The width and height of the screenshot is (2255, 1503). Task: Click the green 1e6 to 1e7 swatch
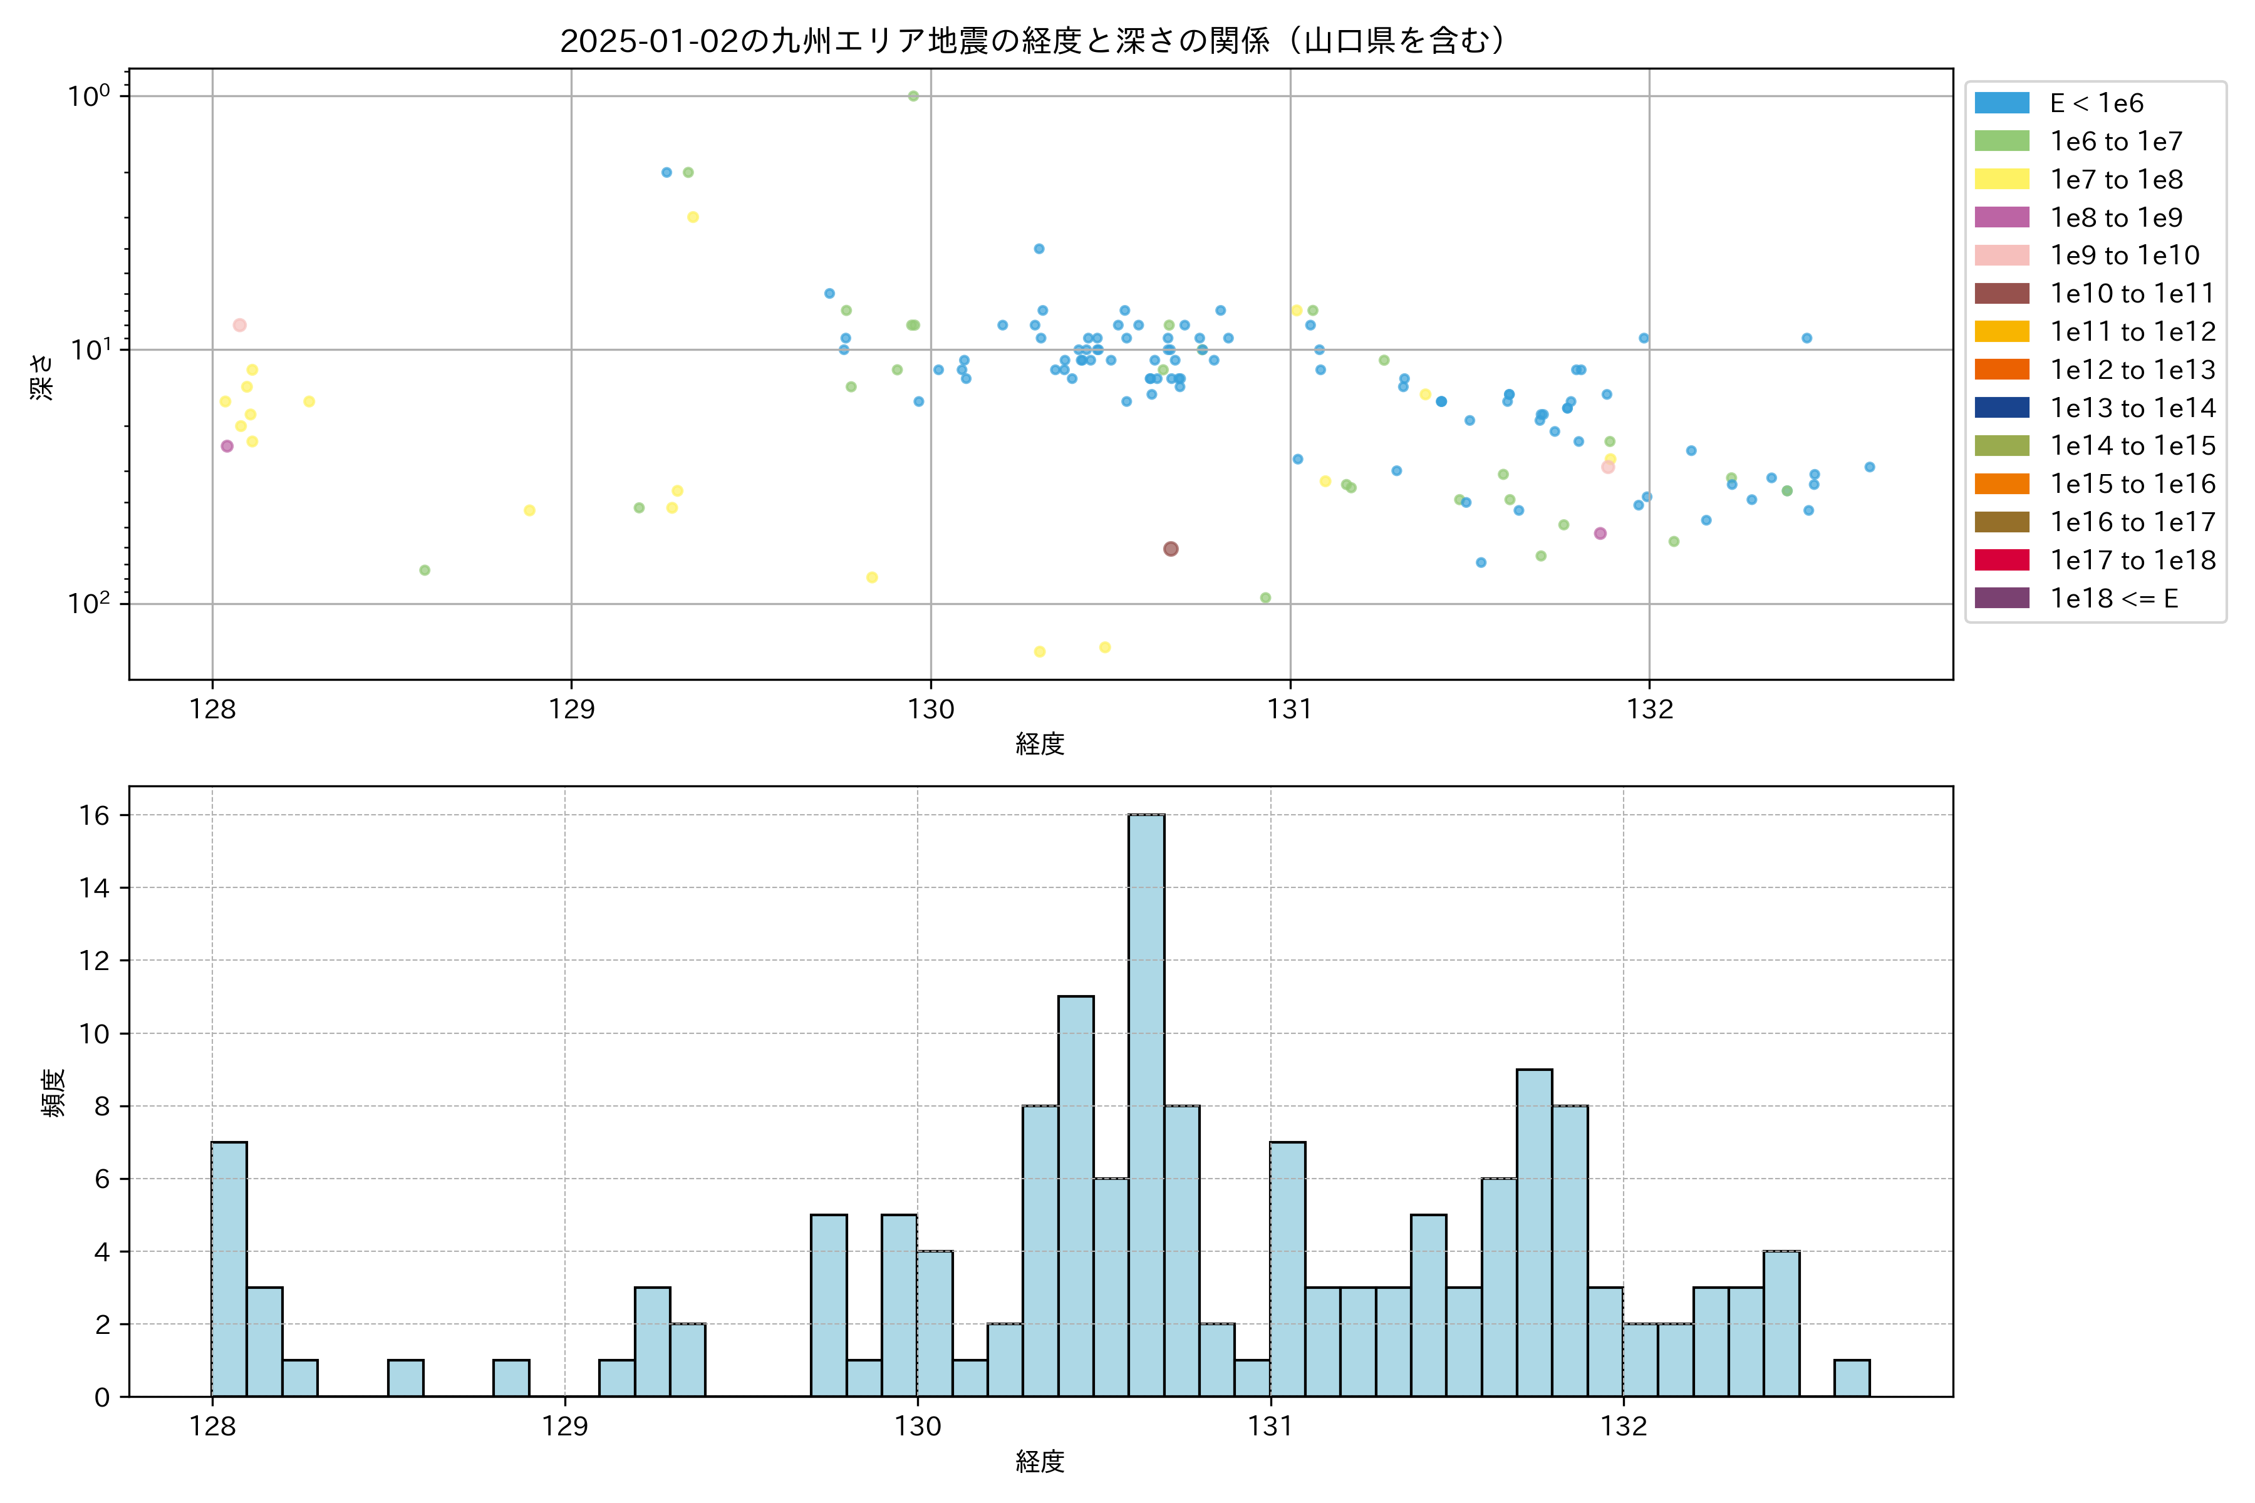2001,141
